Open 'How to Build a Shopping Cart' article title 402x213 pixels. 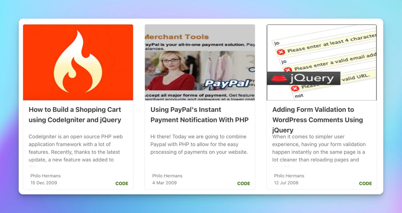pos(75,115)
